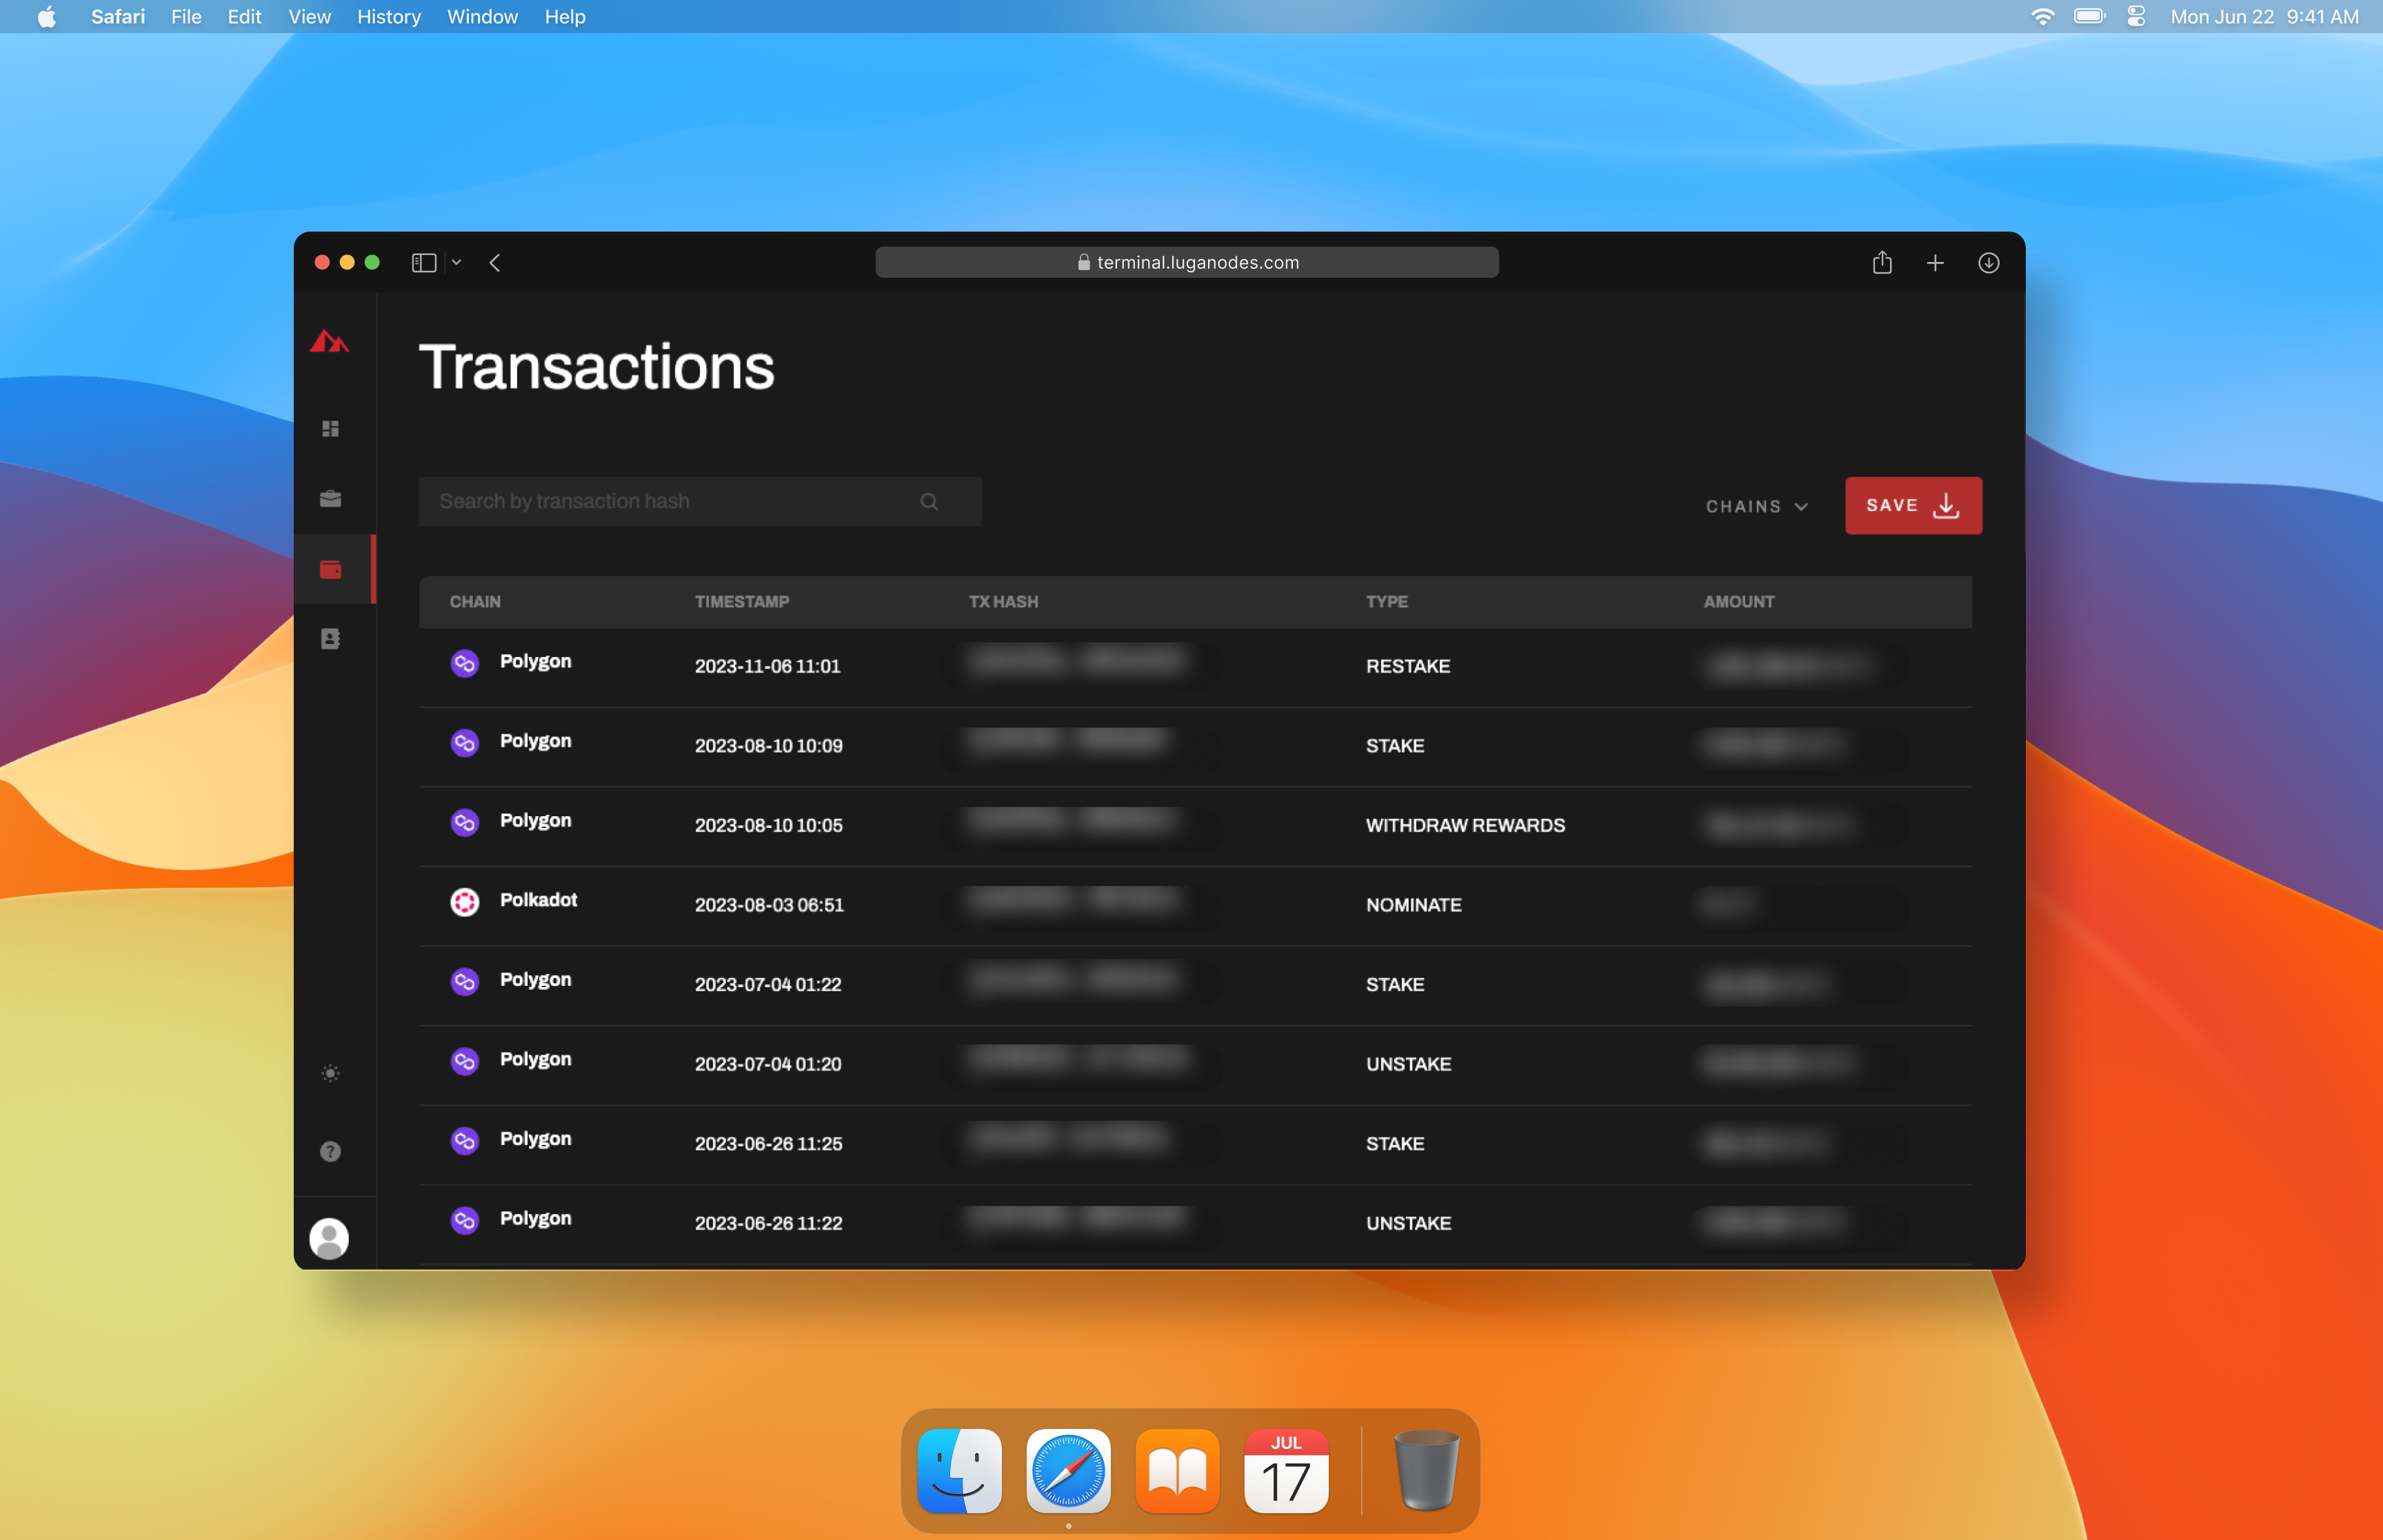
Task: Open the dashboard grid icon in sidebar
Action: pos(330,429)
